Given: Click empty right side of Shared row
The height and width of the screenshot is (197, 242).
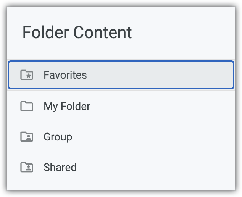Looking at the screenshot, I should pyautogui.click(x=172, y=167).
